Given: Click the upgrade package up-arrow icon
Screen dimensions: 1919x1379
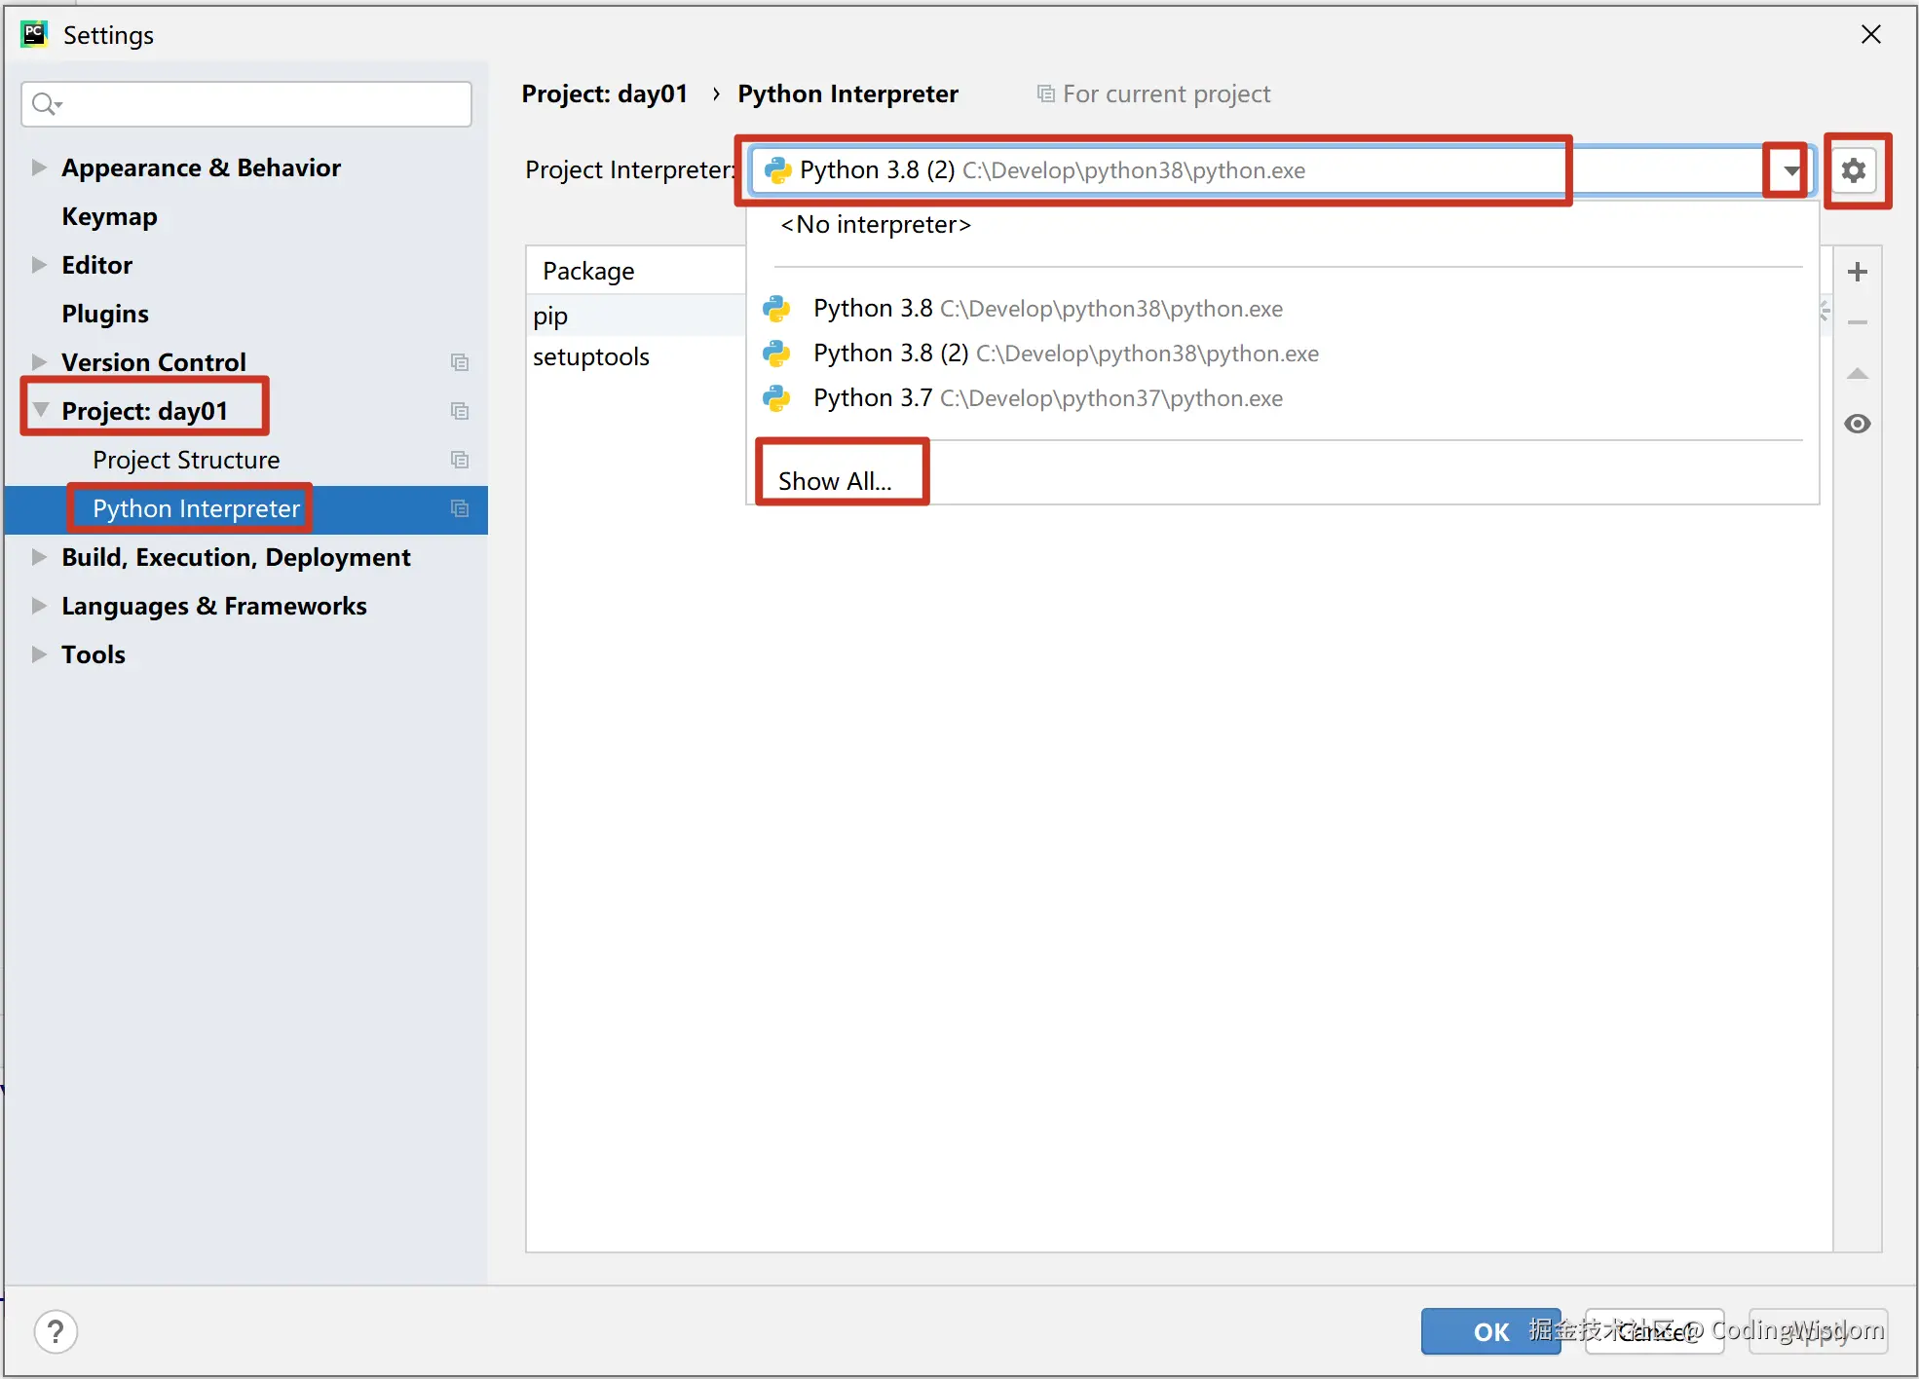Looking at the screenshot, I should tap(1858, 373).
